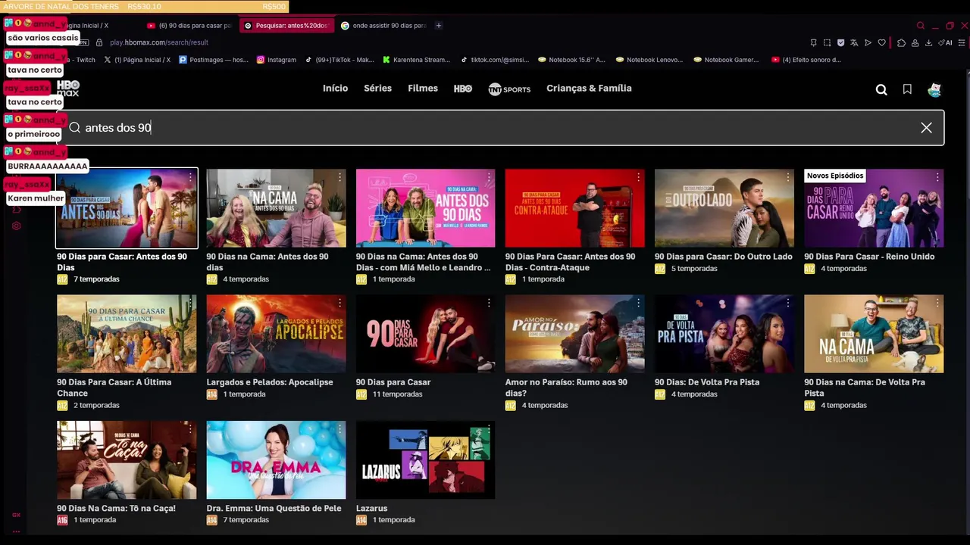Open the 'tiktok.com/@simsi...' bookmark
This screenshot has width=970, height=545.
[x=493, y=60]
